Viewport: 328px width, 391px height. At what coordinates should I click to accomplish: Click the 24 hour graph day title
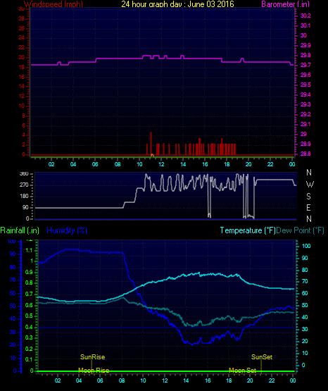[177, 4]
